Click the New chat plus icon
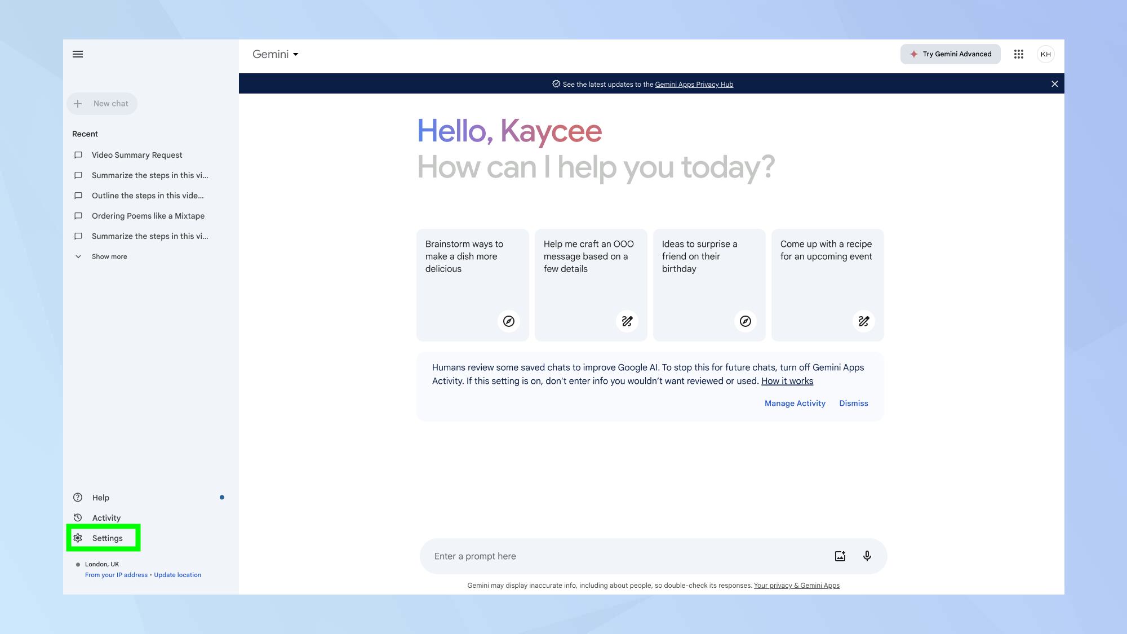 coord(77,103)
